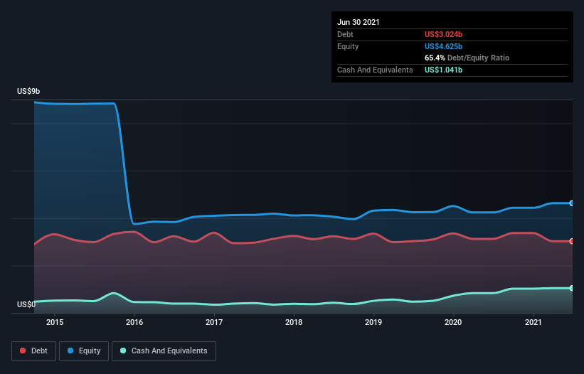
Task: Click the US$9b y-axis label
Action: click(x=28, y=91)
